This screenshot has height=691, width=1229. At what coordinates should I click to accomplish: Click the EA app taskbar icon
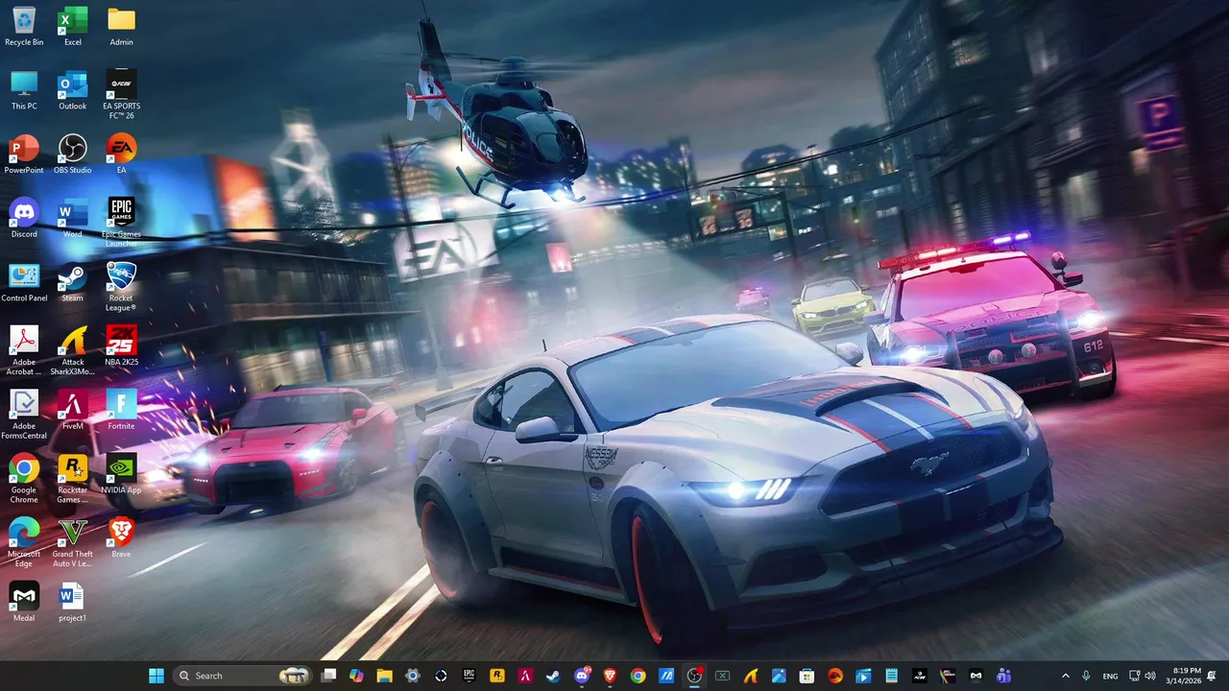[x=834, y=676]
